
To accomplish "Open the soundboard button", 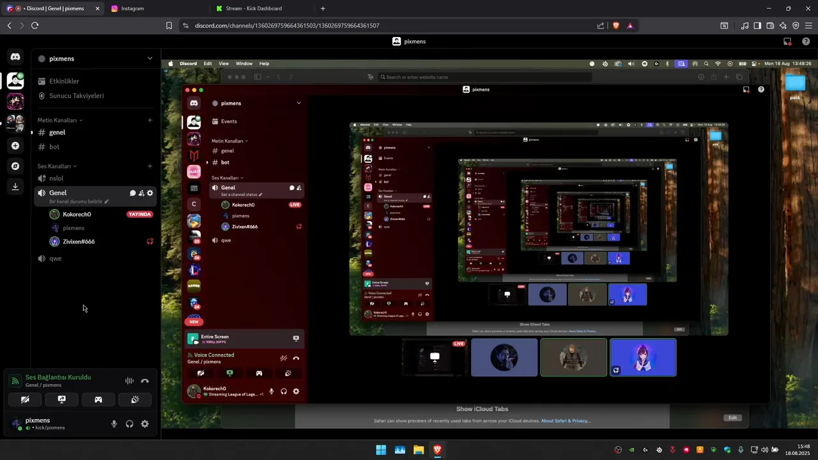I will (x=135, y=399).
